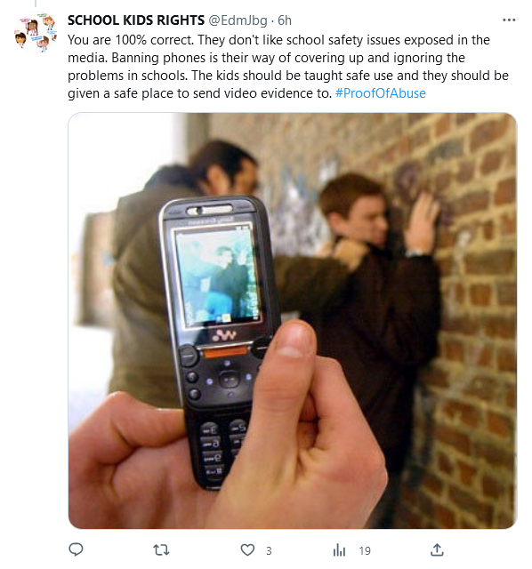Click the like count of 3
This screenshot has height=569, width=532.
269,551
